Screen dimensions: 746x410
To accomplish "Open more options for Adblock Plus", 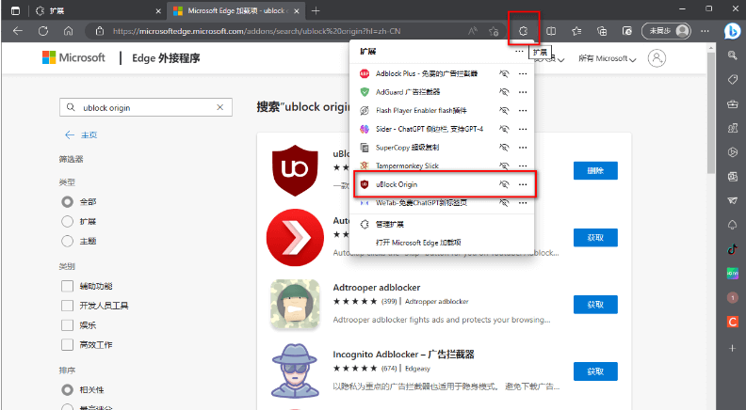I will (523, 73).
